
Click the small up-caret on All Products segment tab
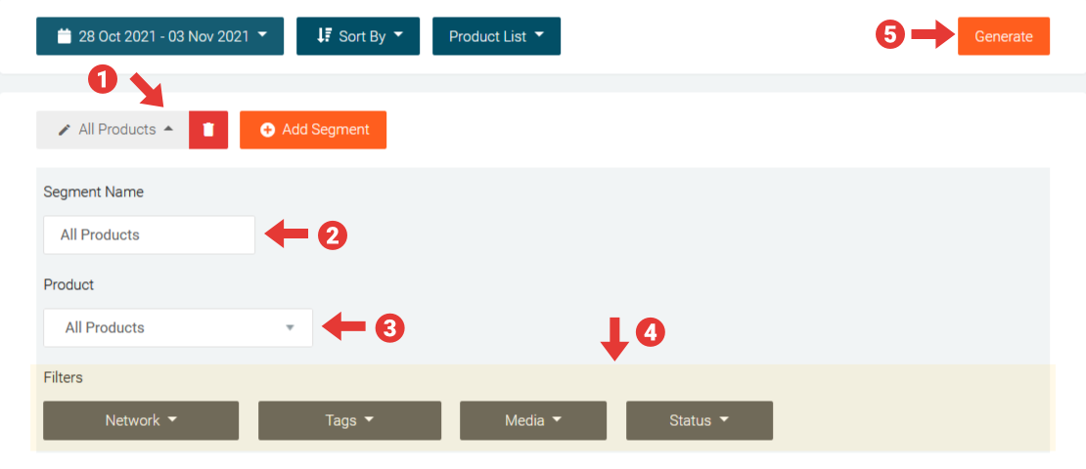(x=168, y=129)
